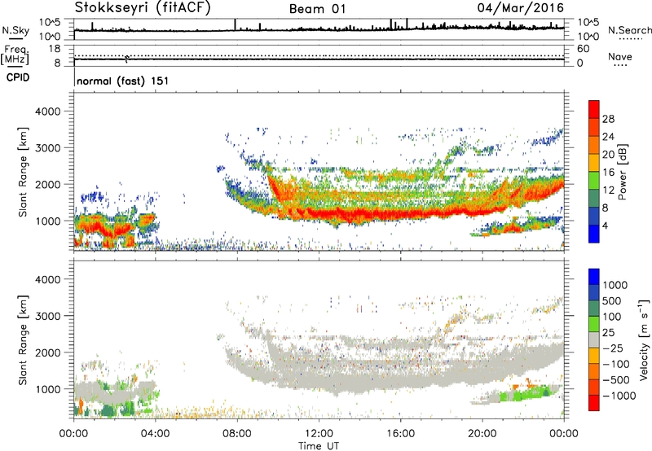The width and height of the screenshot is (652, 451).
Task: Click the "Velocity [m s⁻¹]" colorbar title
Action: [644, 339]
